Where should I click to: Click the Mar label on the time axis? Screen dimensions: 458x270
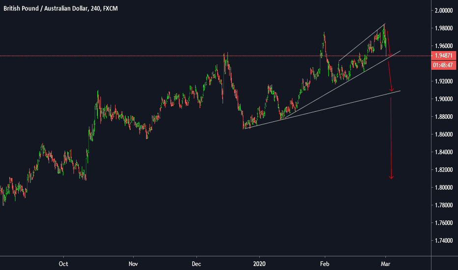tap(386, 262)
